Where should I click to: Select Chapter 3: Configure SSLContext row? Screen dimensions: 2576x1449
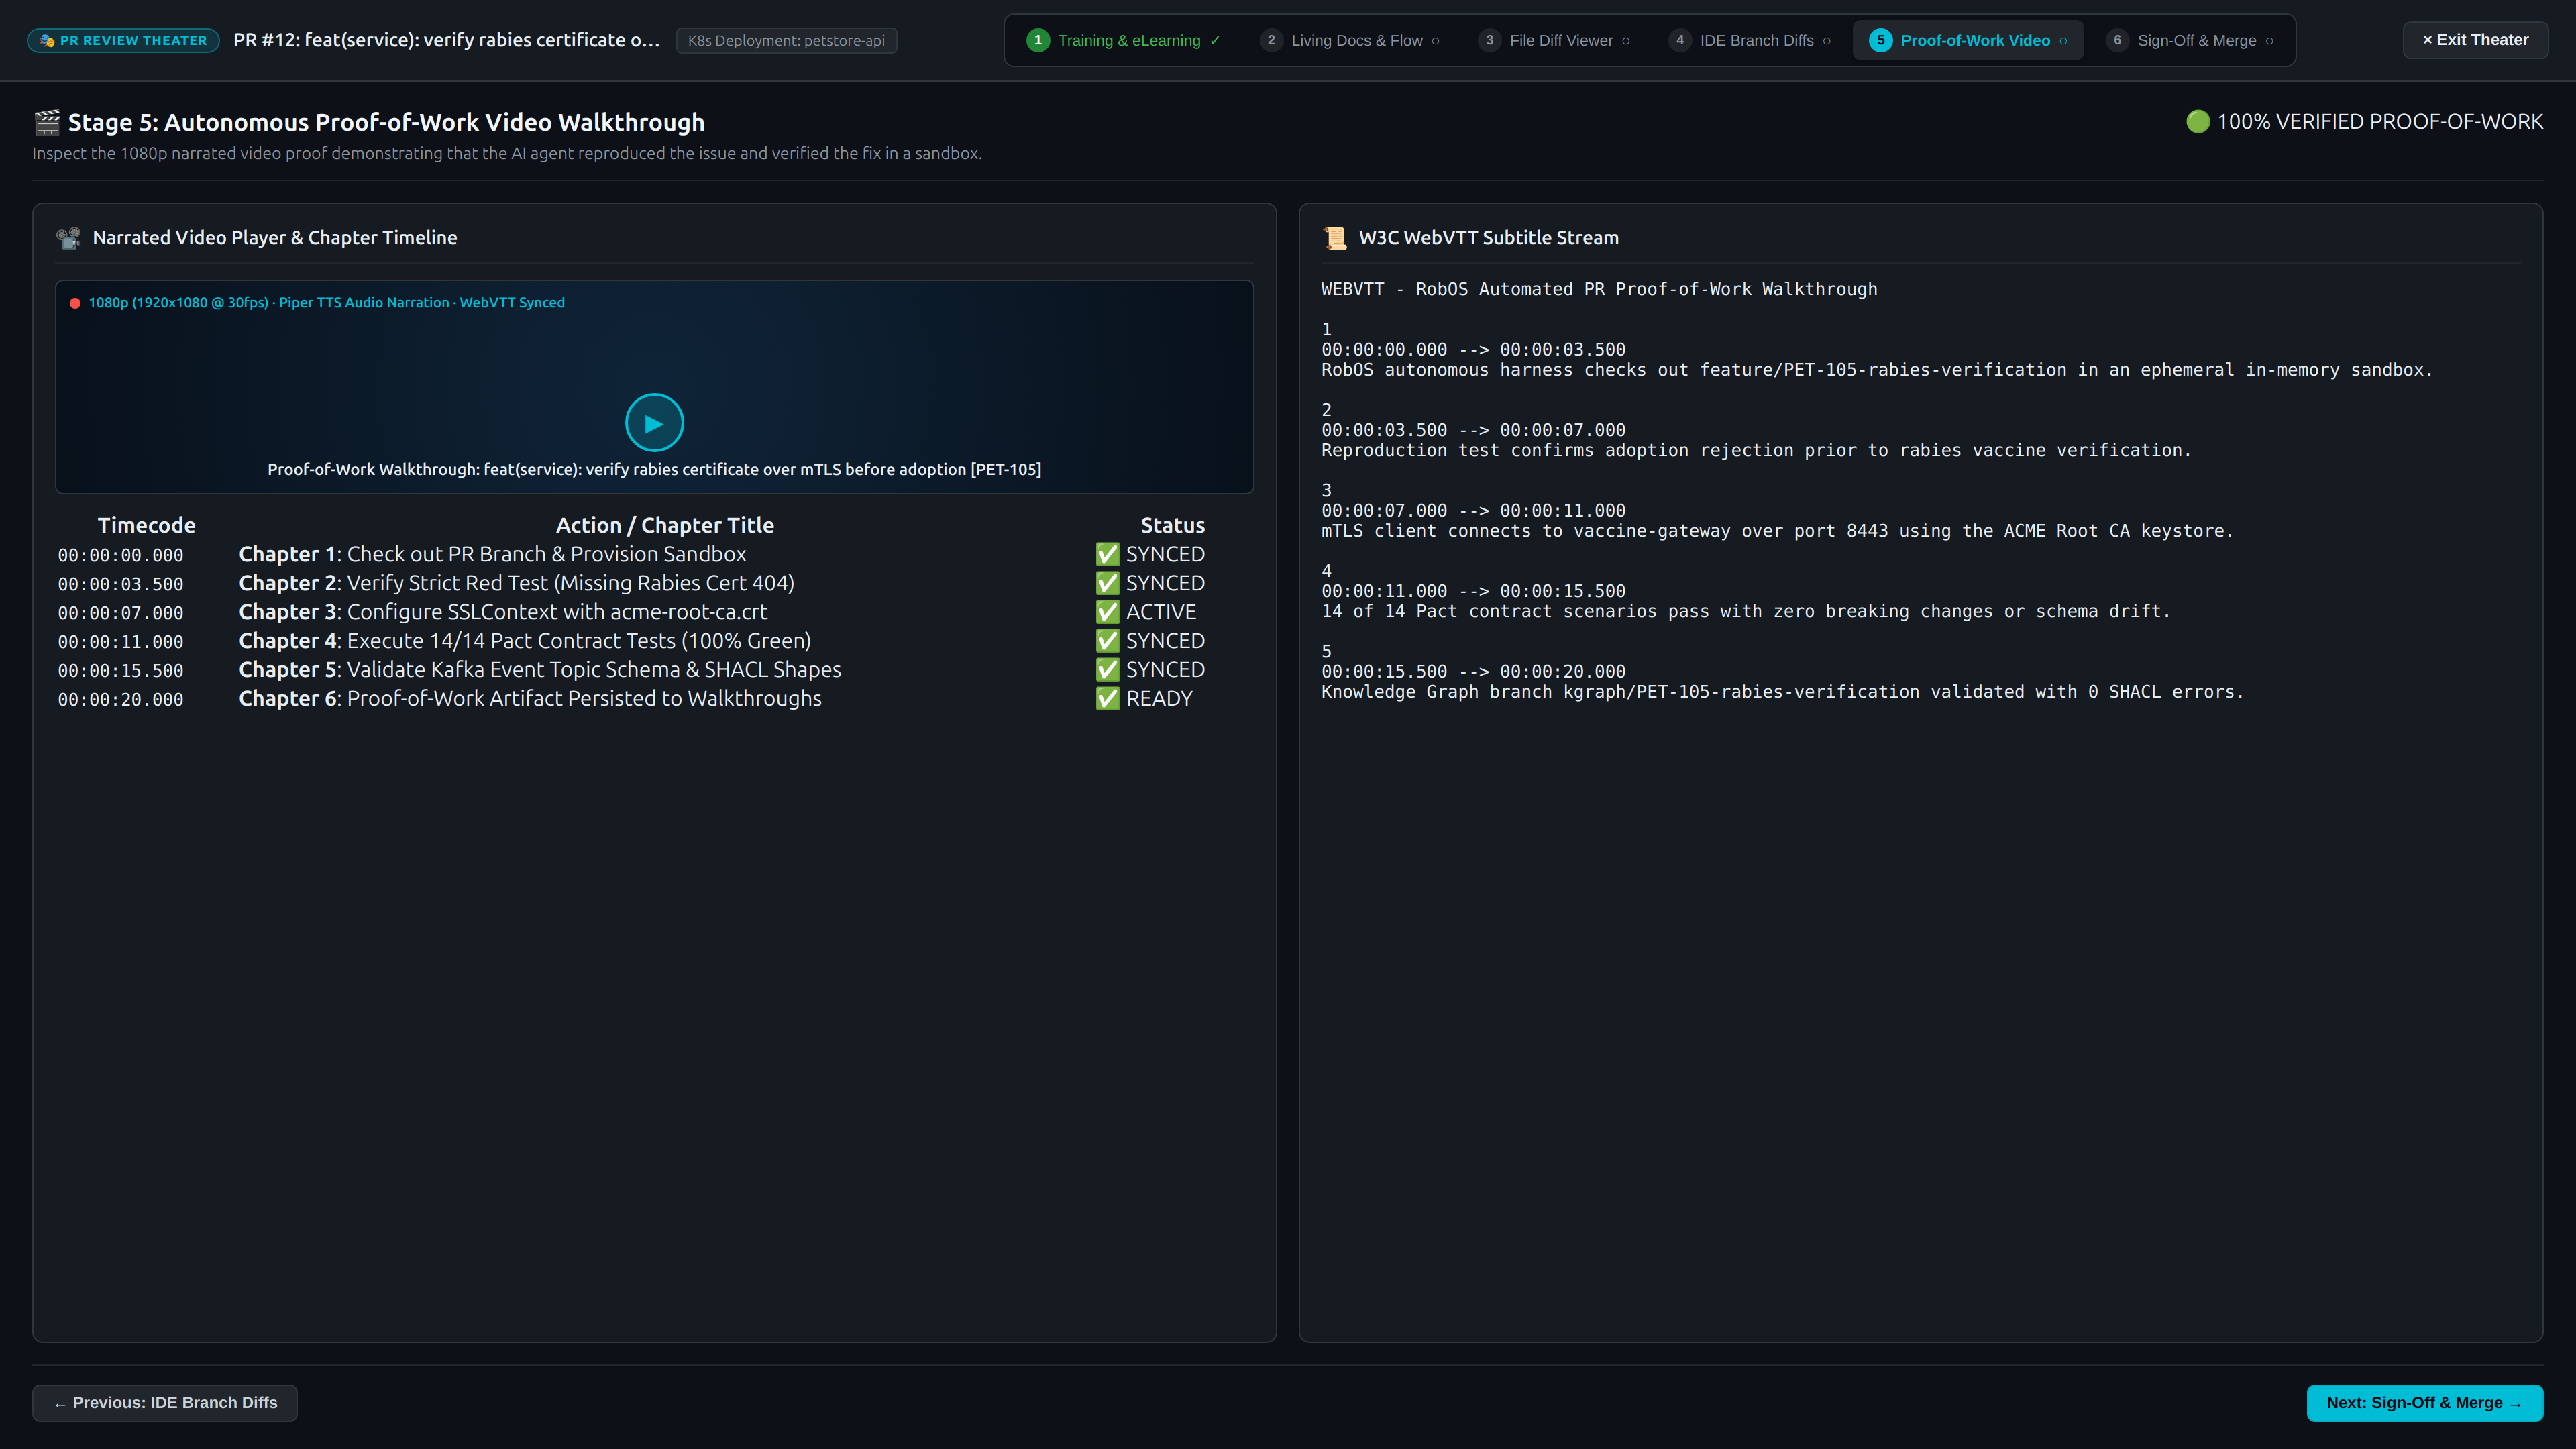tap(654, 612)
